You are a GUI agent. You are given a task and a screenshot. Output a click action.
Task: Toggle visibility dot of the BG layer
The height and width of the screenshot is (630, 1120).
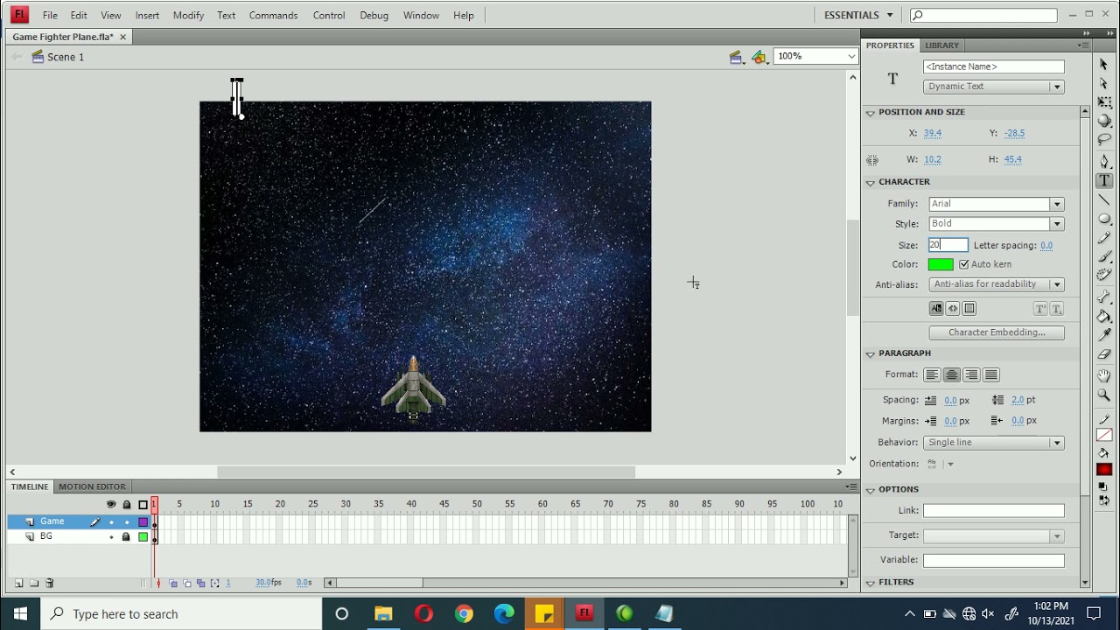111,536
